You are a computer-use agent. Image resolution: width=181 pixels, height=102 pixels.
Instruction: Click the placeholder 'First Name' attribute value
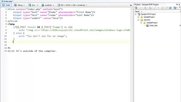pyautogui.click(x=84, y=12)
